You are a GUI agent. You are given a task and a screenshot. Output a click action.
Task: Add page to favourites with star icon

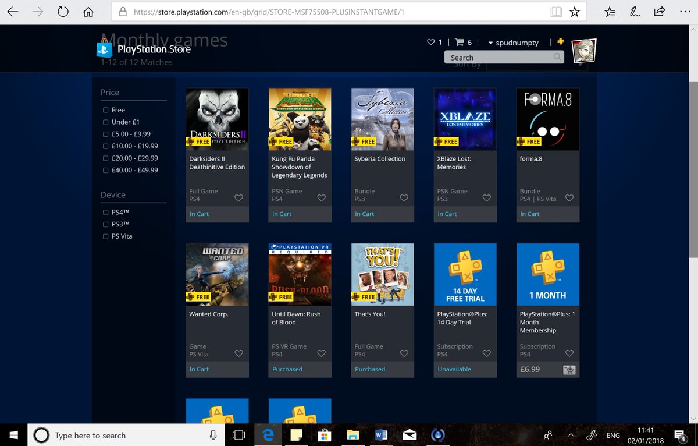click(574, 12)
